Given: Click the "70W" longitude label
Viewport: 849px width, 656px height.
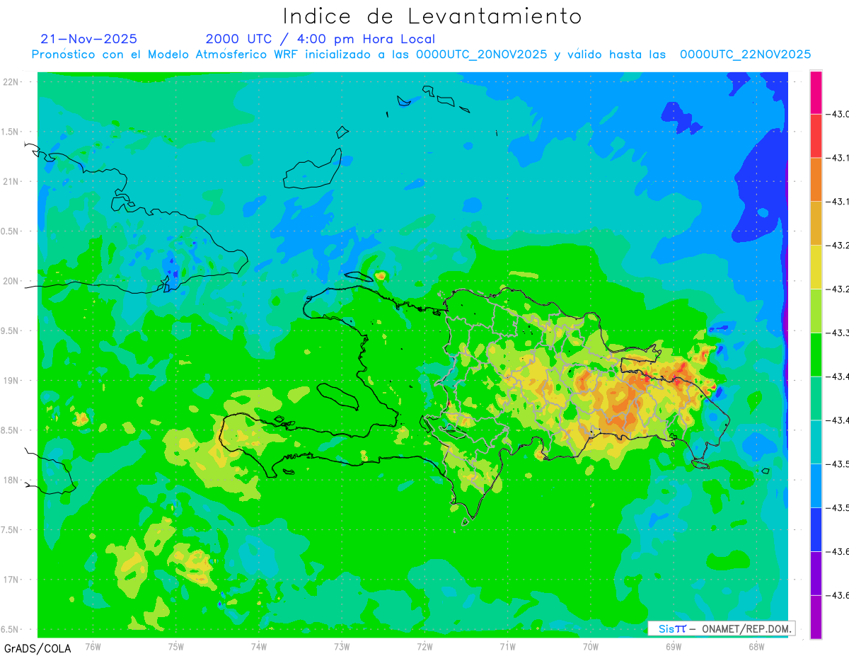Looking at the screenshot, I should [x=591, y=646].
